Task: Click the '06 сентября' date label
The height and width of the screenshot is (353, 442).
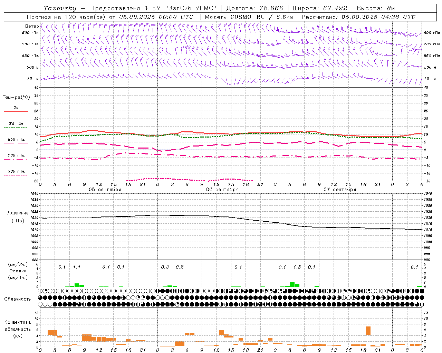Action: tap(222, 190)
